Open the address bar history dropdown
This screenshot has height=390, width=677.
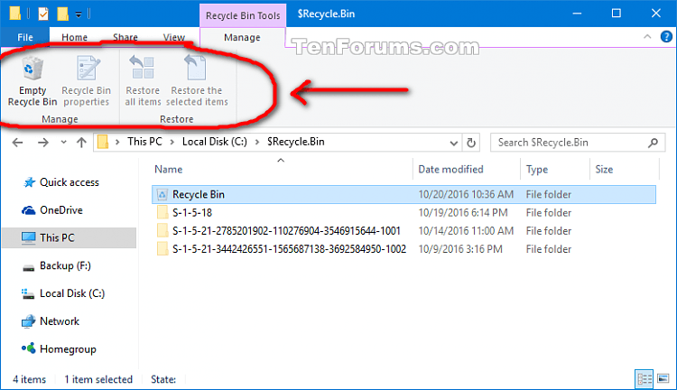coord(453,143)
